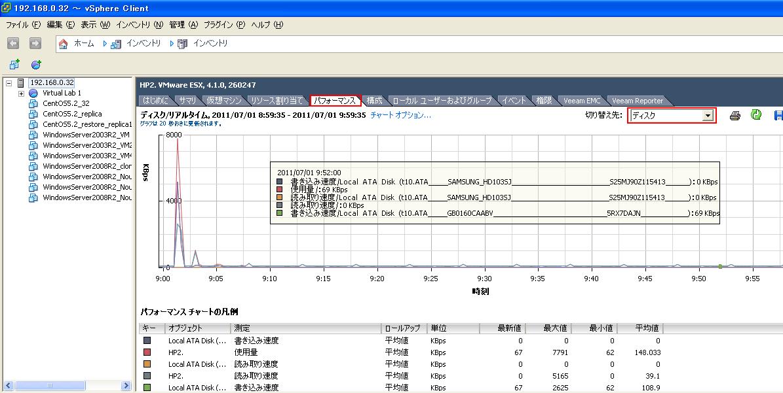Viewport: 783px width, 393px height.
Task: Refresh the chart with the green arrows icon
Action: click(x=756, y=115)
